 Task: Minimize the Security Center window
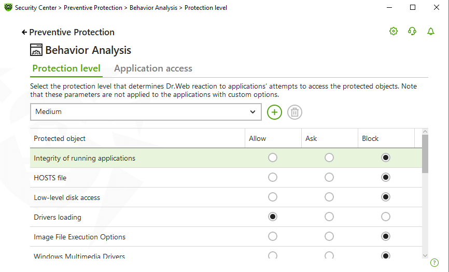coord(389,7)
